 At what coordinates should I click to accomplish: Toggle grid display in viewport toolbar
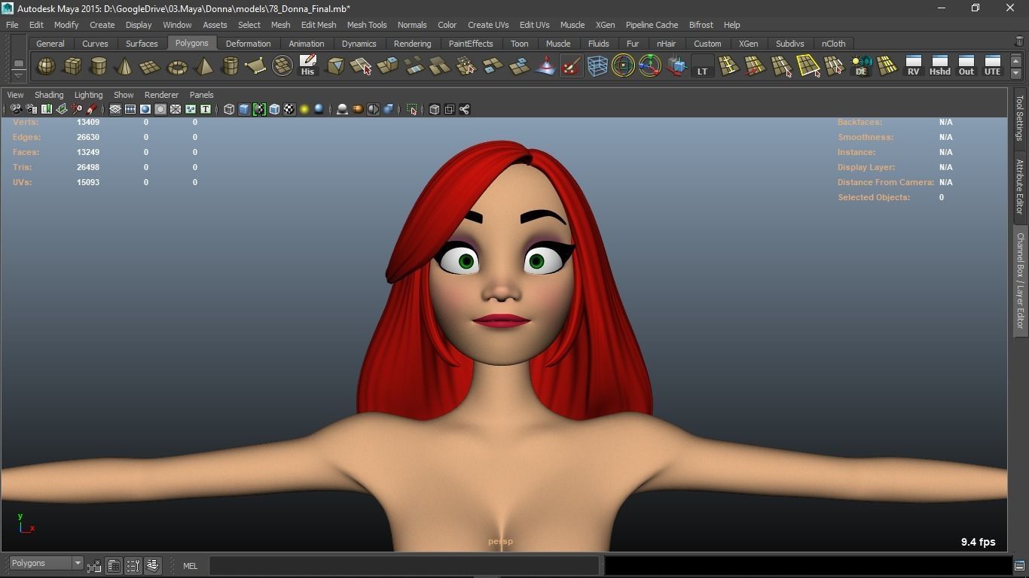pyautogui.click(x=115, y=110)
